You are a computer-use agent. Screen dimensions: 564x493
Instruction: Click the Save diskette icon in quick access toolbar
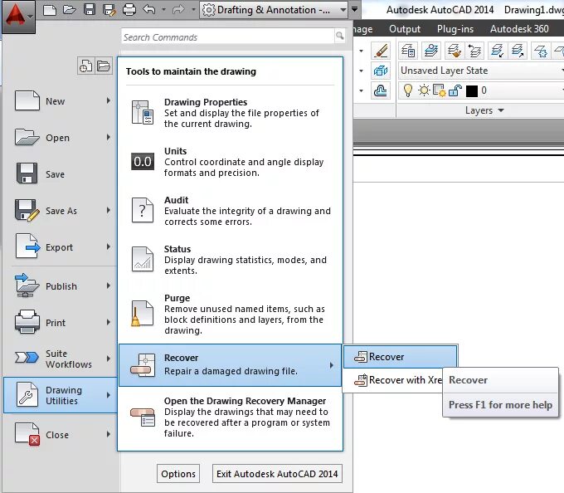[90, 9]
